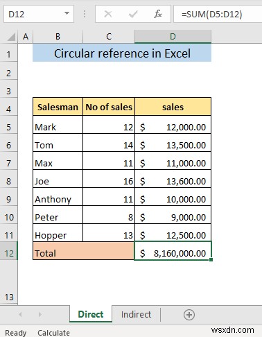This screenshot has width=262, height=337.
Task: Select the 'Mark' cell
Action: tap(58, 125)
